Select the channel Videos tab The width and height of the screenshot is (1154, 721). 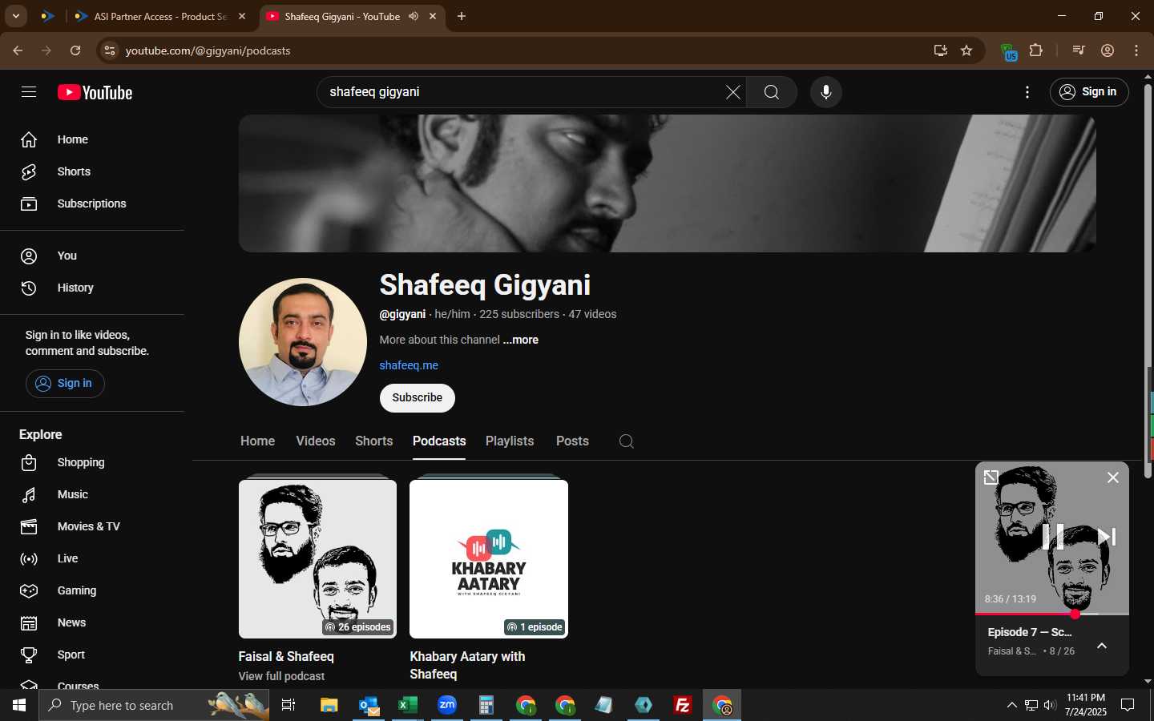(x=316, y=441)
